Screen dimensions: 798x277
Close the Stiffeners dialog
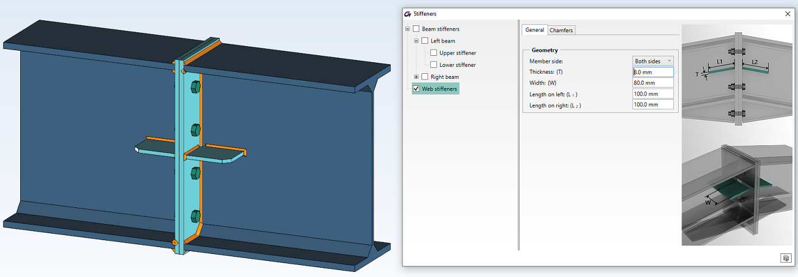pos(788,13)
